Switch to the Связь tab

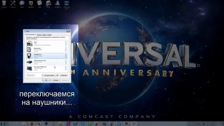pos(49,35)
